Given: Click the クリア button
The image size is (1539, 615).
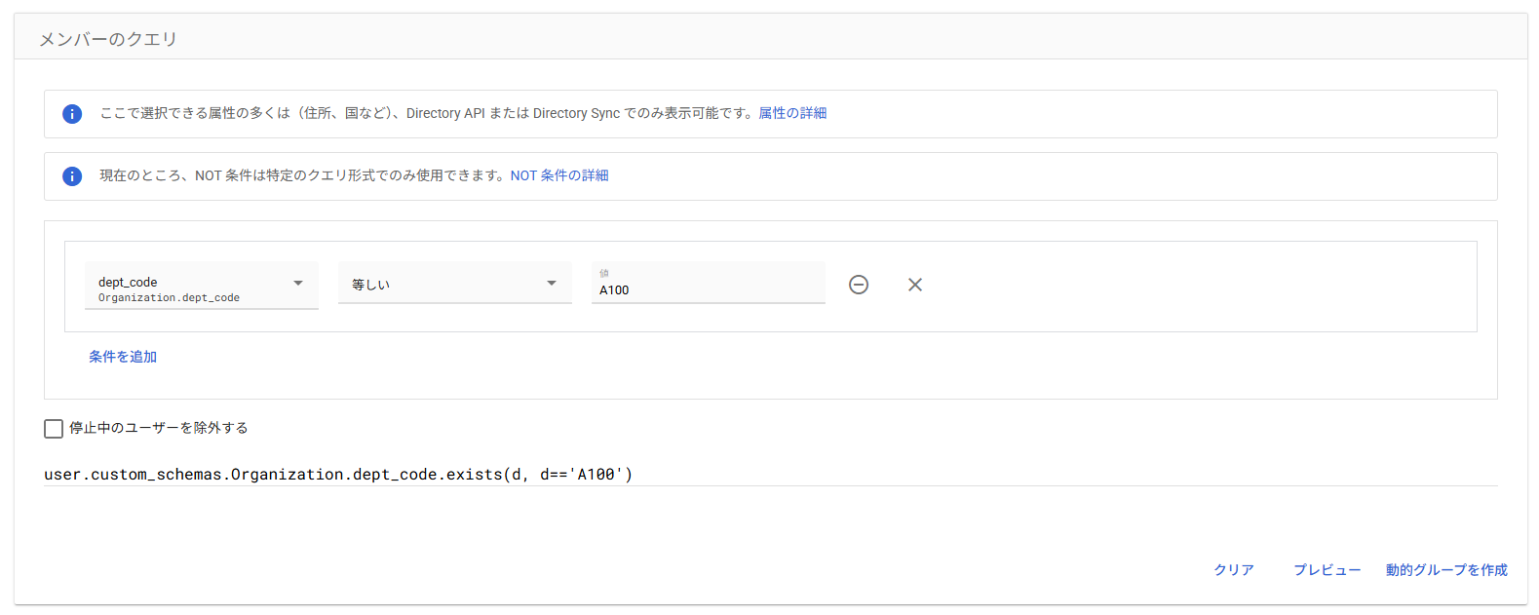Looking at the screenshot, I should [1234, 570].
